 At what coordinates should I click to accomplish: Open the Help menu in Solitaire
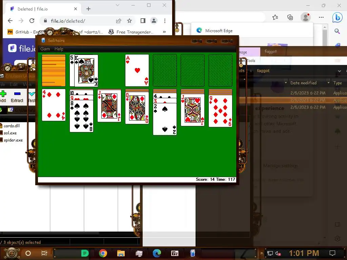pyautogui.click(x=59, y=49)
